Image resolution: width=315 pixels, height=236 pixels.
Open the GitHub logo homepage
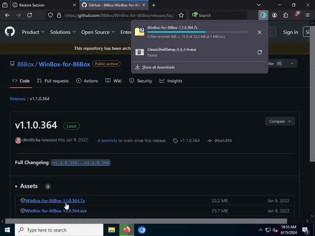pyautogui.click(x=10, y=32)
